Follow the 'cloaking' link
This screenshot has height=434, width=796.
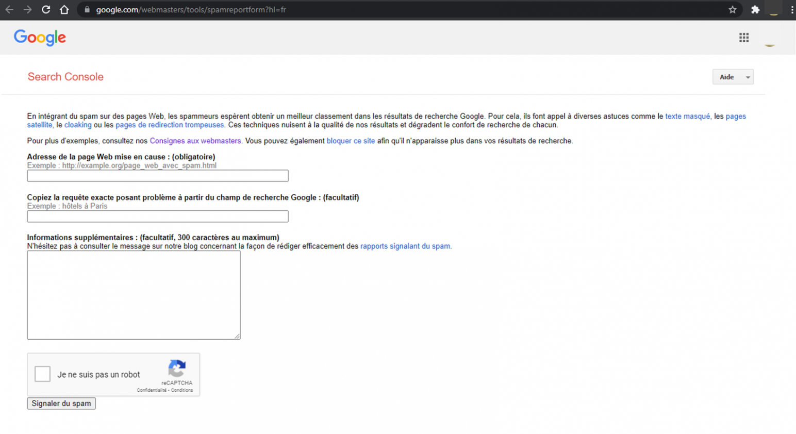coord(78,125)
